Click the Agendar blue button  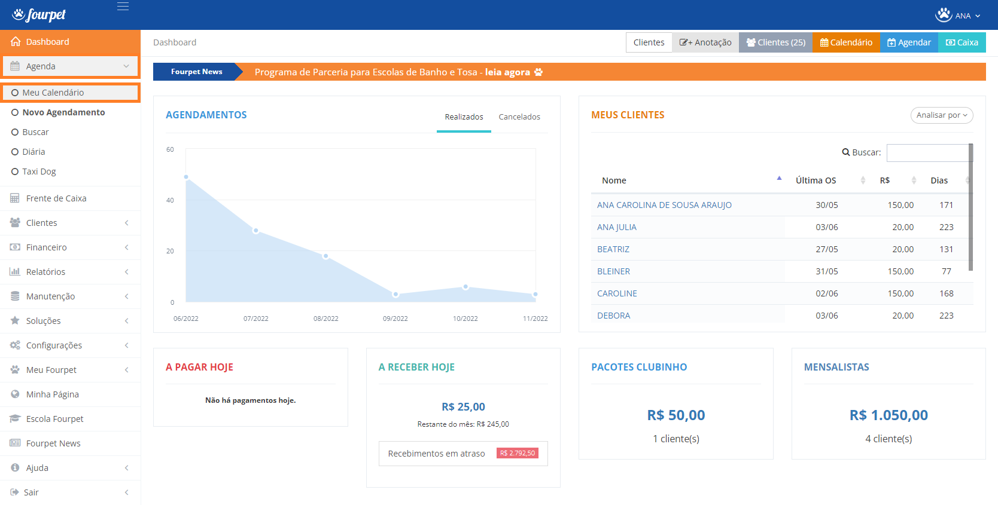coord(909,42)
